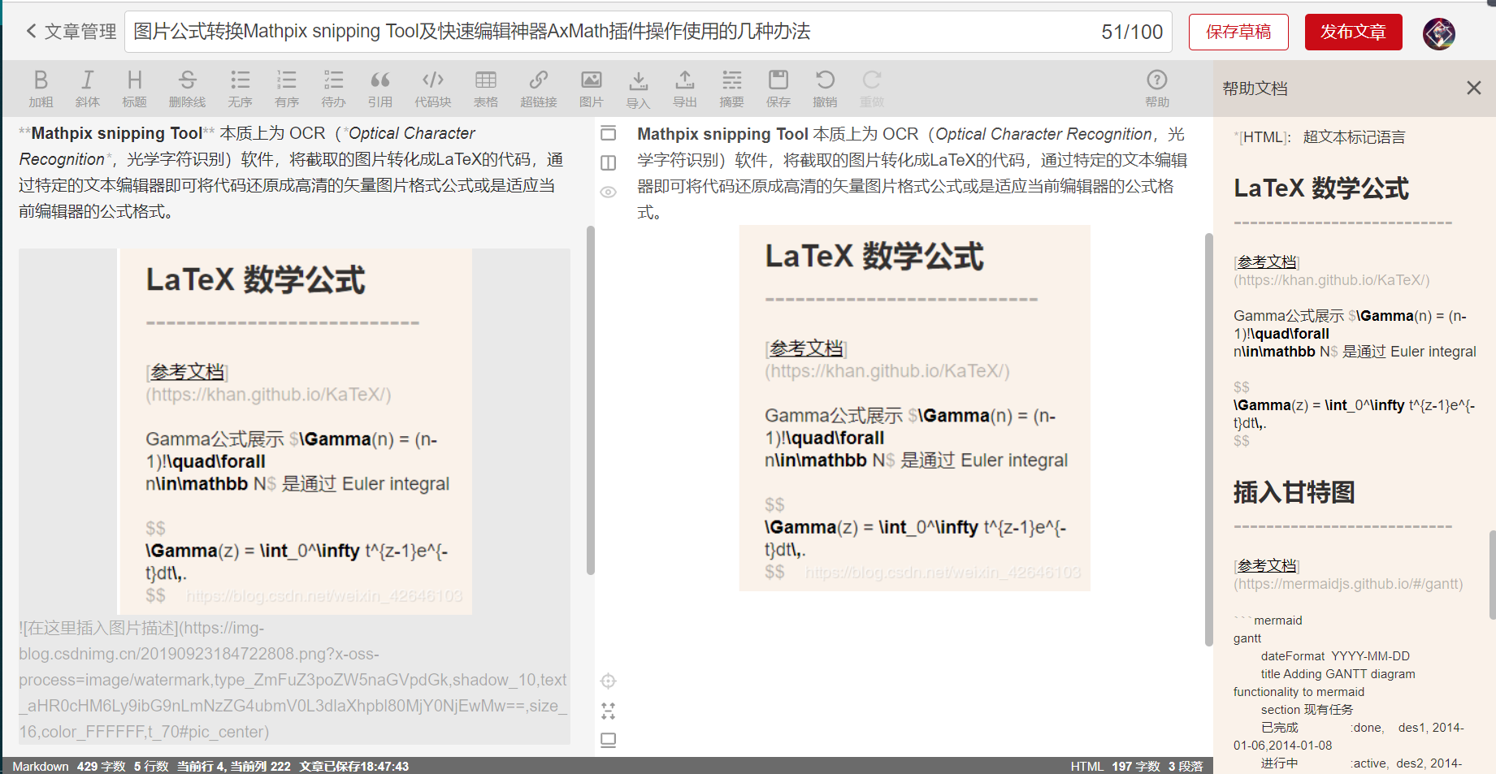Viewport: 1496px width, 774px height.
Task: Click 'HTML' in the status bar
Action: point(1086,766)
